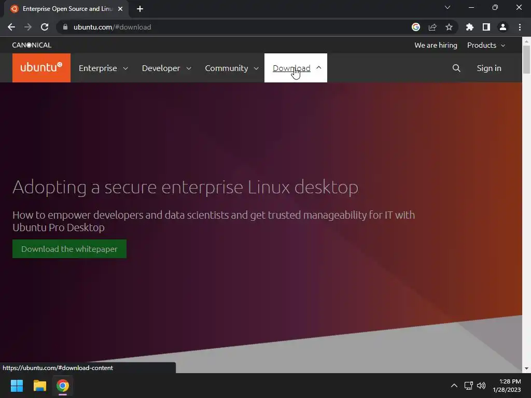Bookmark this page with star icon
This screenshot has width=531, height=398.
tap(449, 27)
